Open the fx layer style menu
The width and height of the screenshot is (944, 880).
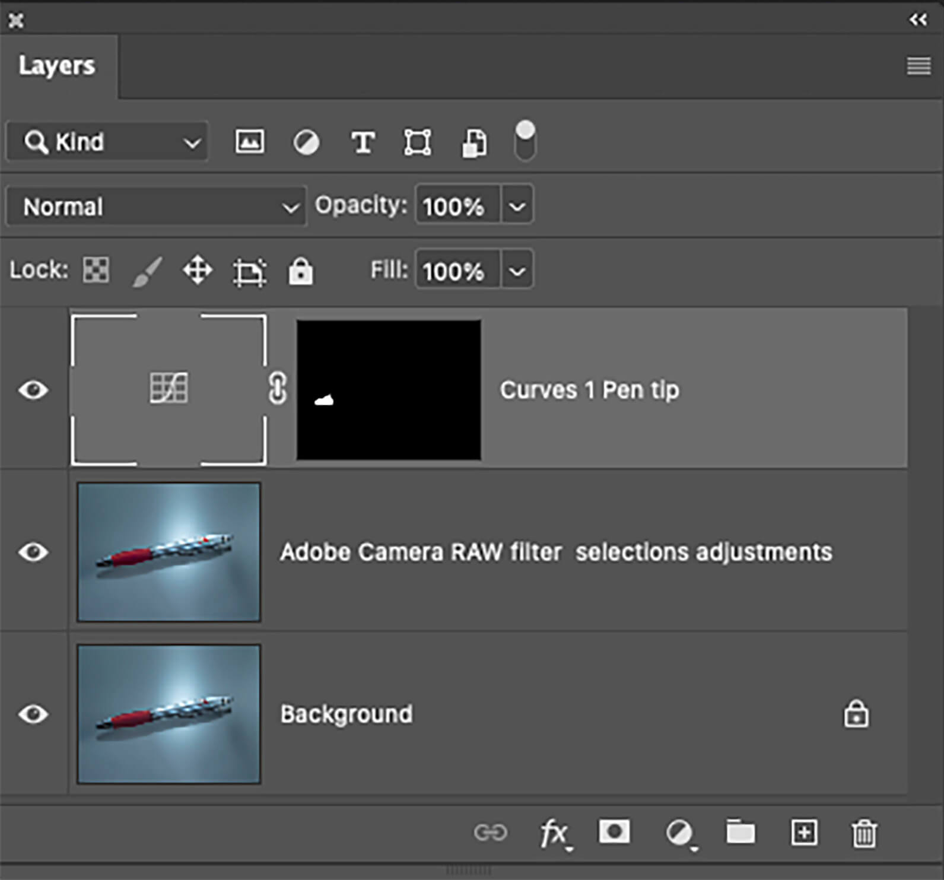click(554, 833)
